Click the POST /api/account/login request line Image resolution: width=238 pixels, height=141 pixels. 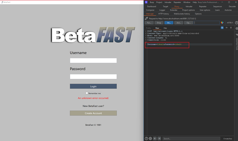pyautogui.click(x=165, y=31)
